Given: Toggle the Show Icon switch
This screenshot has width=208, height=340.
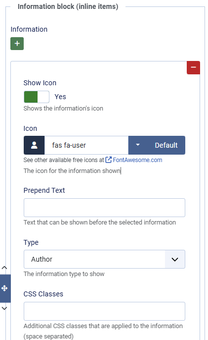Looking at the screenshot, I should point(37,97).
